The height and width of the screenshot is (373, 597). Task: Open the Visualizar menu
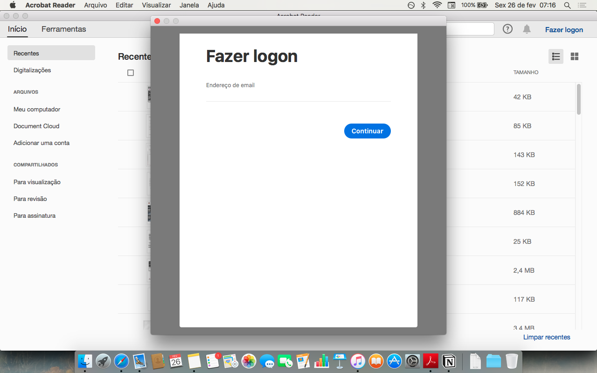point(156,5)
